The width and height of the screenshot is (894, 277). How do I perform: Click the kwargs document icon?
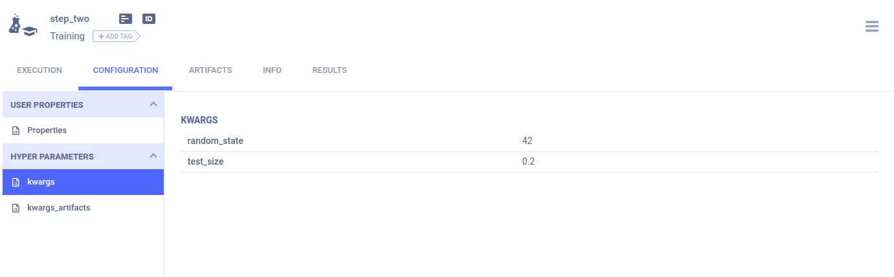16,182
